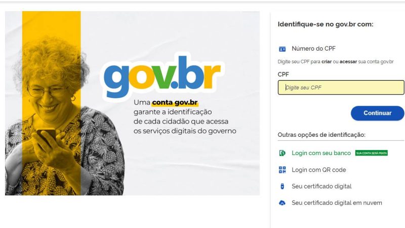The width and height of the screenshot is (405, 228).
Task: Click the highlighted 'conta gov.br' banner text
Action: coord(175,103)
